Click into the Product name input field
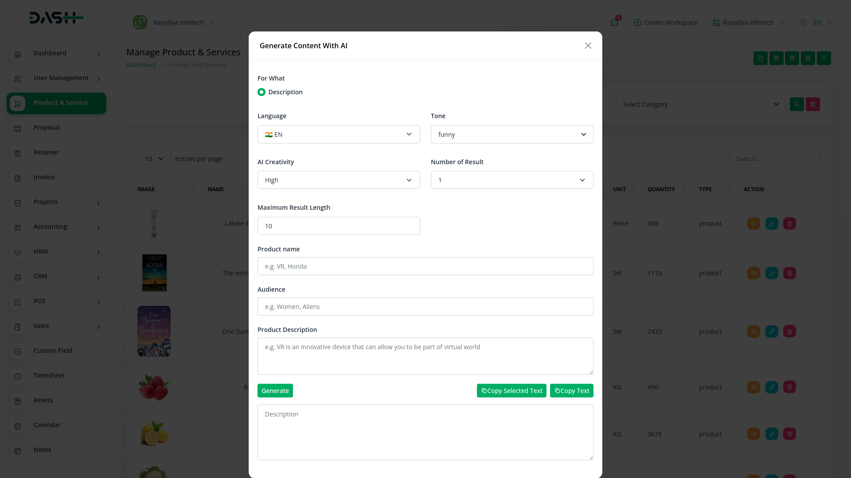 pyautogui.click(x=425, y=266)
